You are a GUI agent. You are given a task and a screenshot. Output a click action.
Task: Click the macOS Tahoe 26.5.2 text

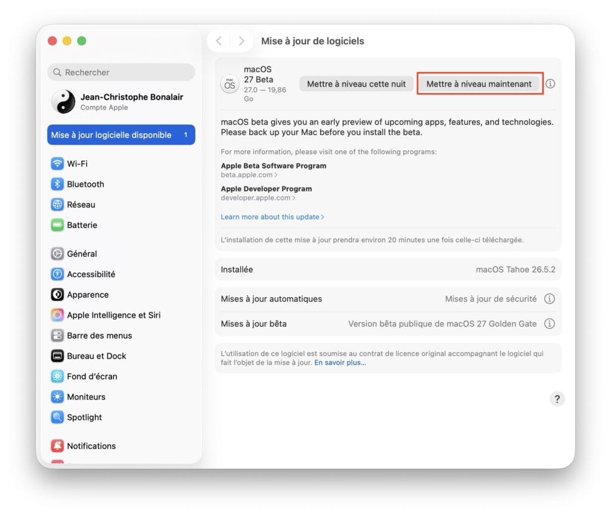point(516,270)
